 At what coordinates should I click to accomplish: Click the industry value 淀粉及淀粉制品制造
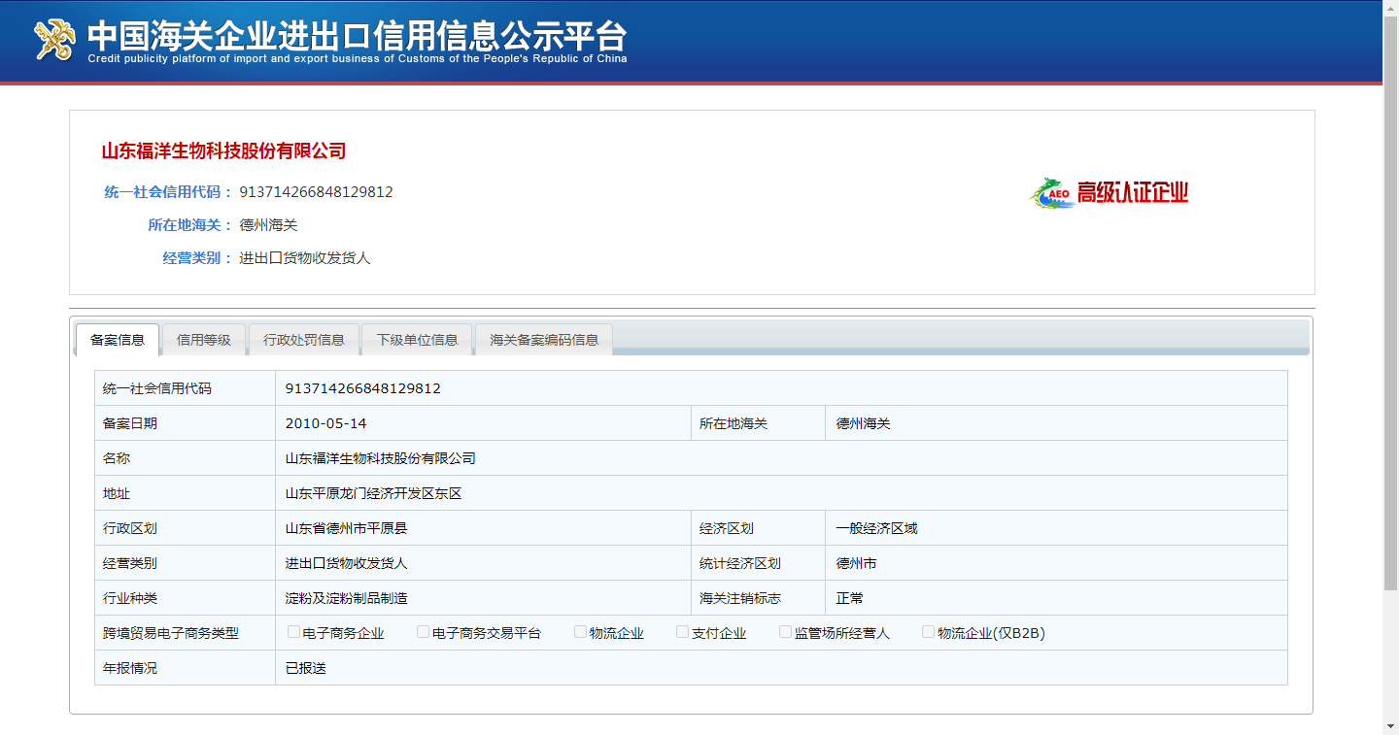pyautogui.click(x=346, y=598)
